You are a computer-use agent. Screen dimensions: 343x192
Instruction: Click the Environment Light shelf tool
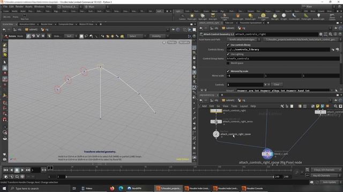click(263, 17)
